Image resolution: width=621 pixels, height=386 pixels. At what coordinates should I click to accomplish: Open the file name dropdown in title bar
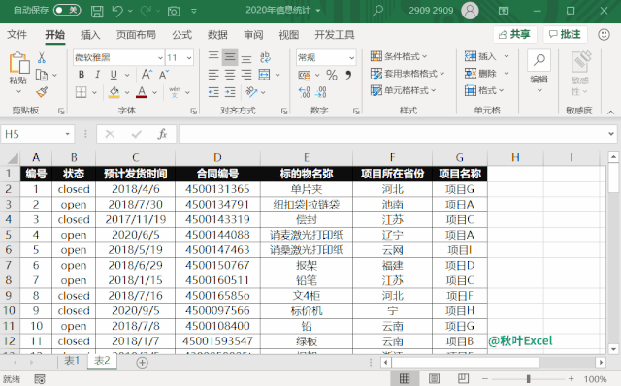318,11
